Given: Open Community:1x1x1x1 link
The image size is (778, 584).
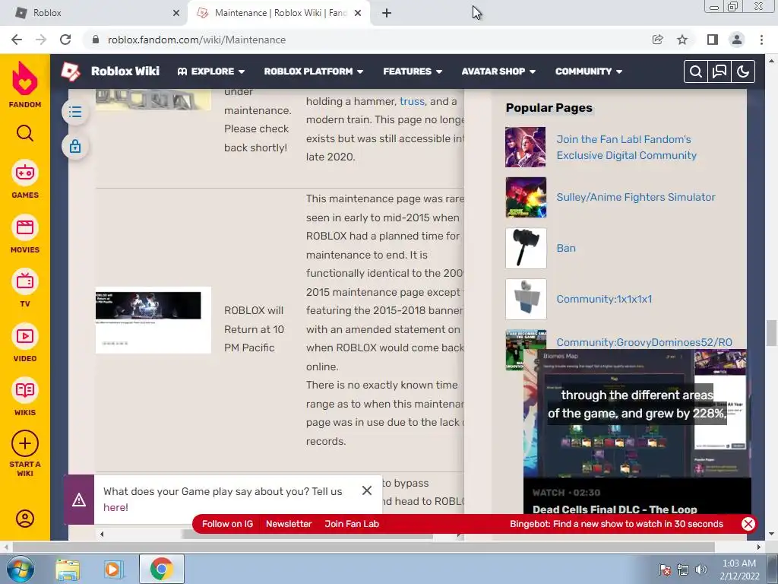Looking at the screenshot, I should click(604, 299).
